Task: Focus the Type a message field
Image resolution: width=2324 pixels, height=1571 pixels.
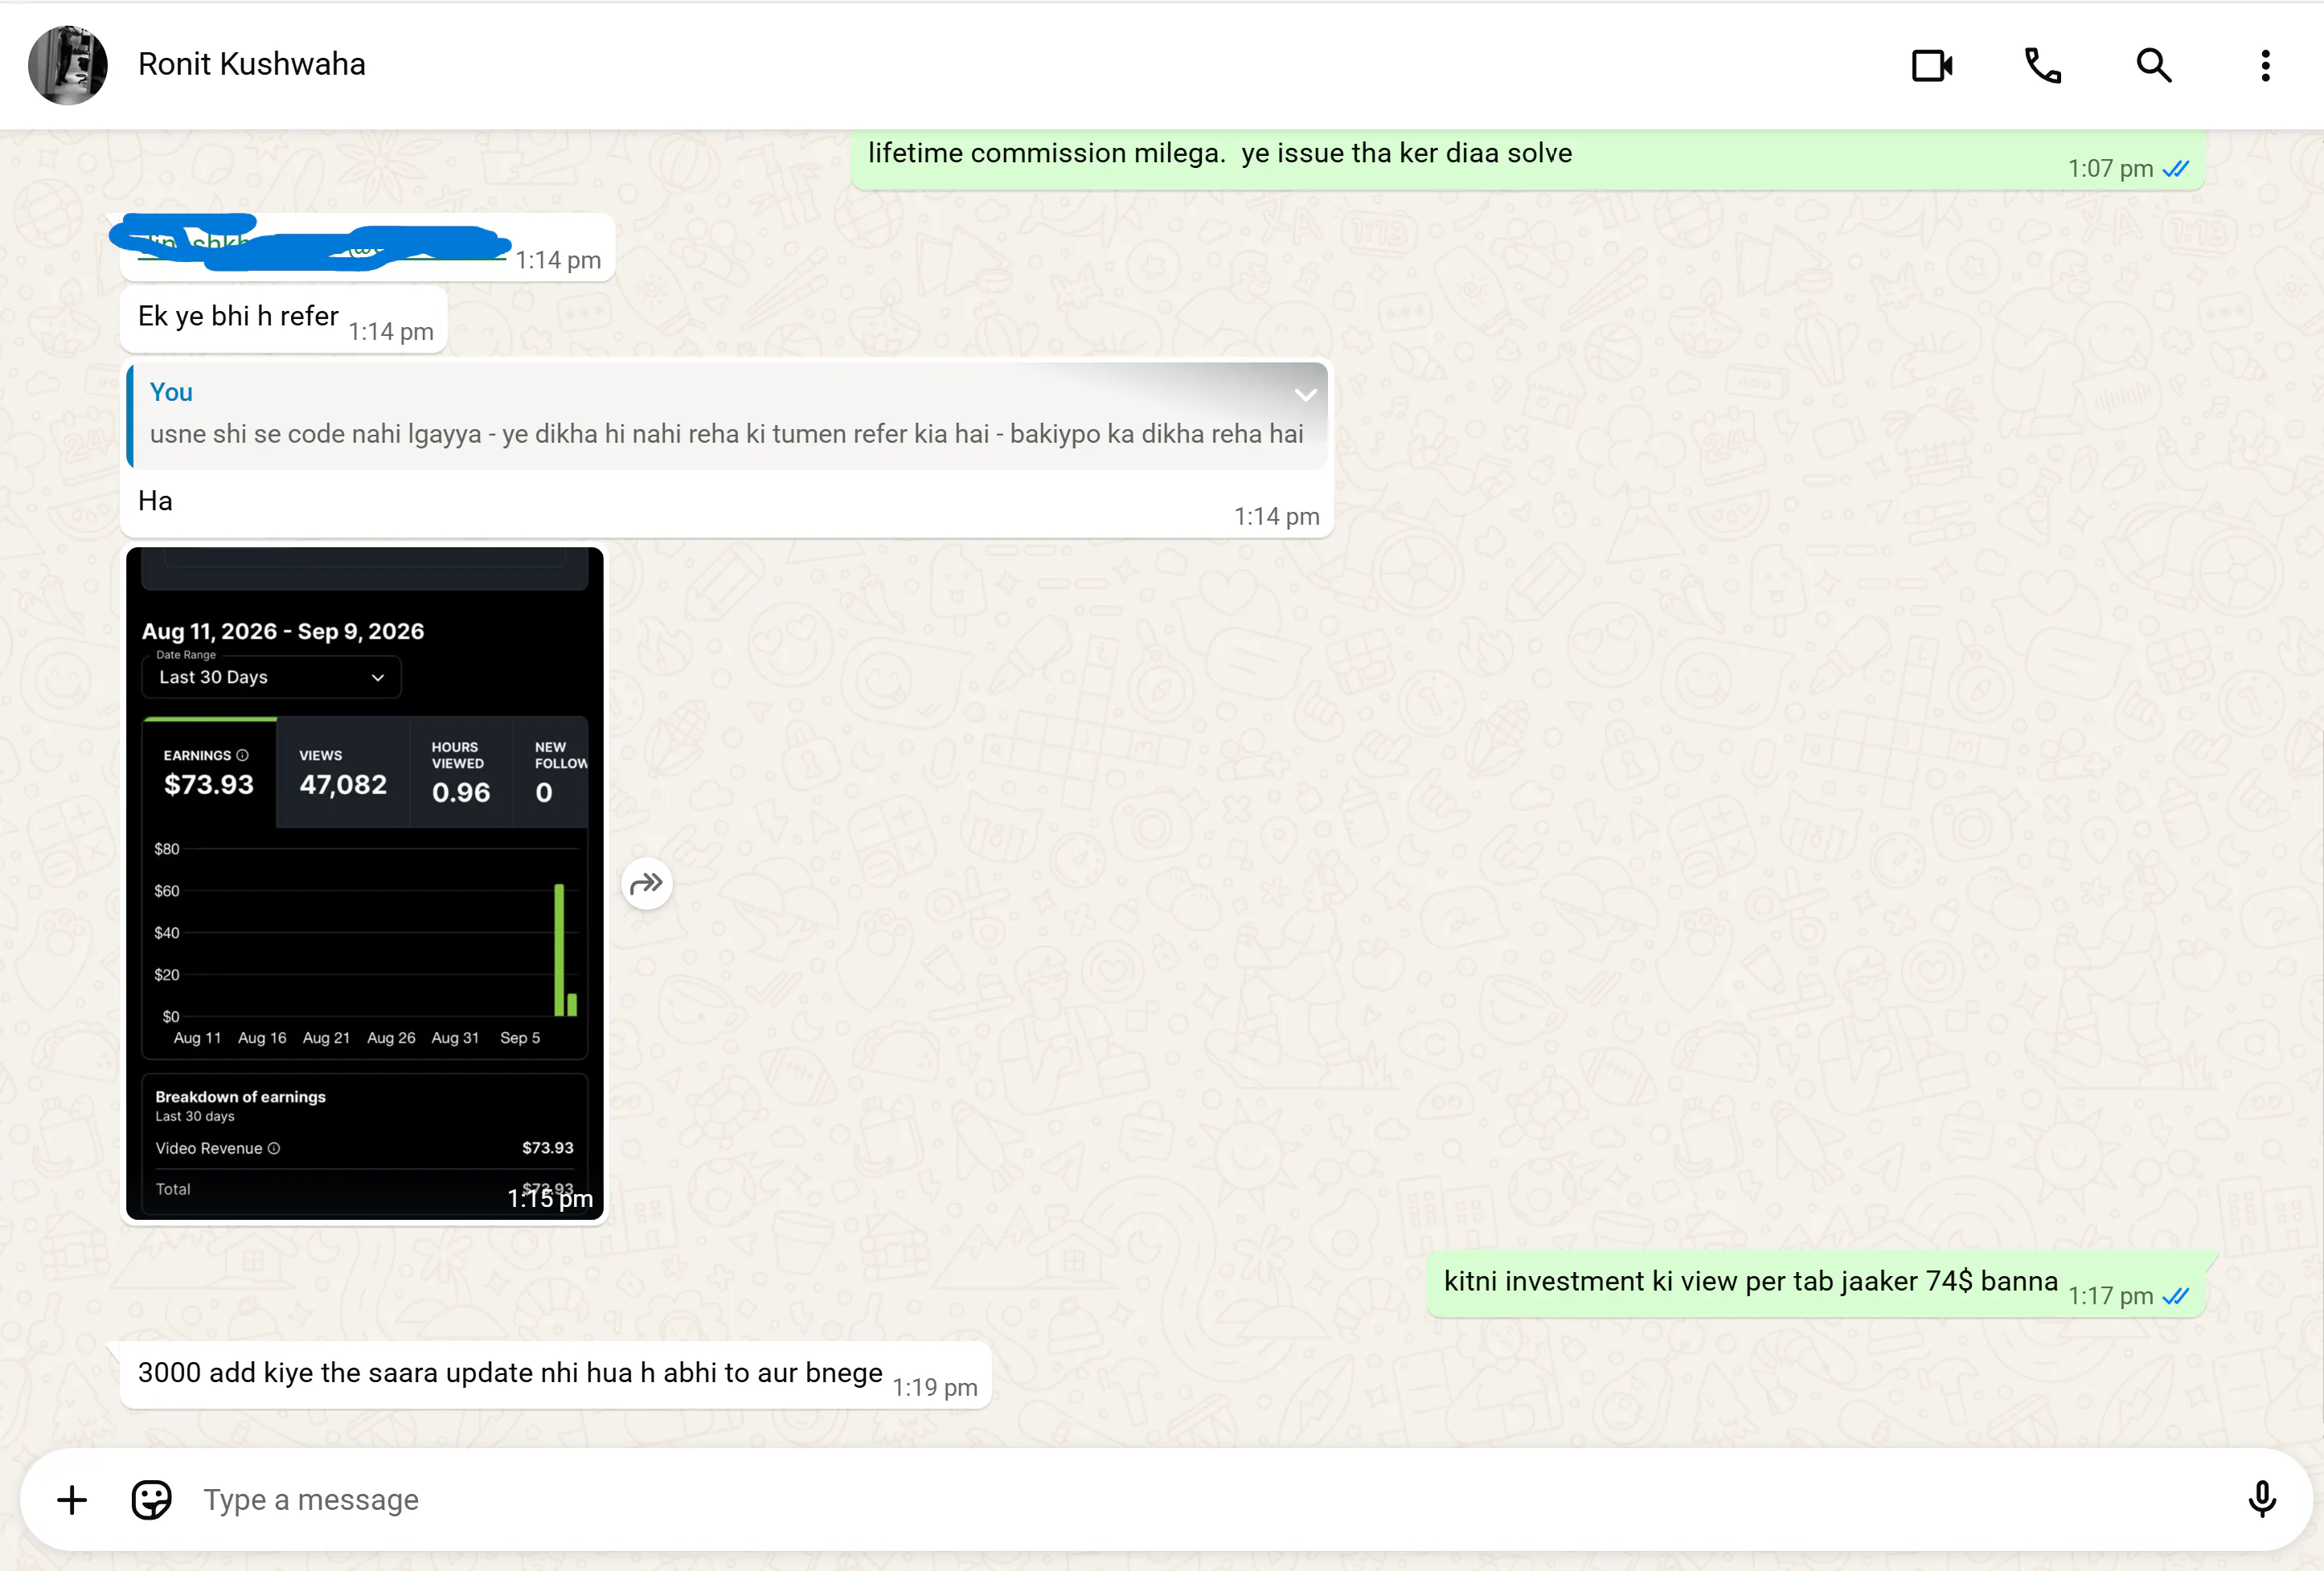Action: point(1210,1499)
